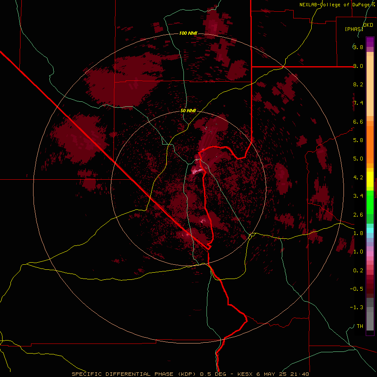Viewport: 377px width, 377px height.
Task: Click the 0.2 value on color scale
Action: [358, 271]
